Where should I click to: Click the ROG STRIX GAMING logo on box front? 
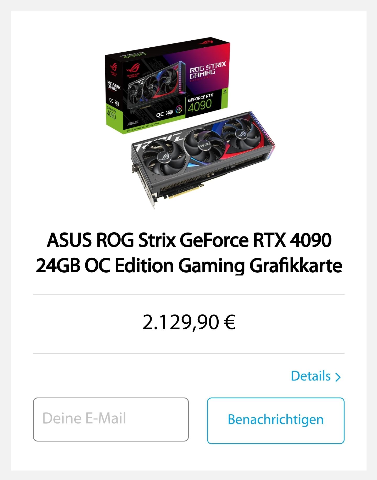pos(207,70)
